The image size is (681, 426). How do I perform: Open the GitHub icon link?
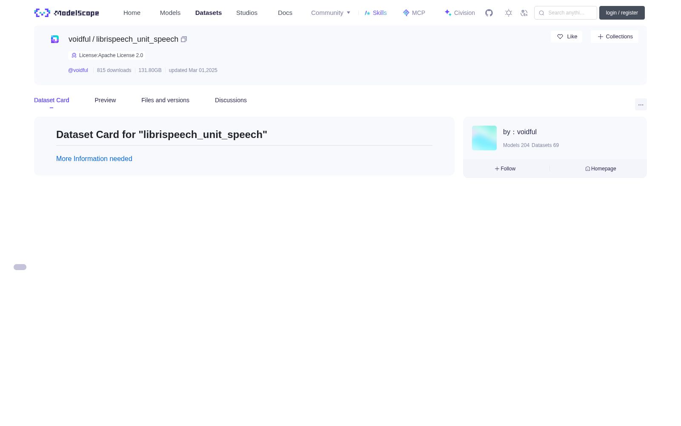pyautogui.click(x=489, y=13)
